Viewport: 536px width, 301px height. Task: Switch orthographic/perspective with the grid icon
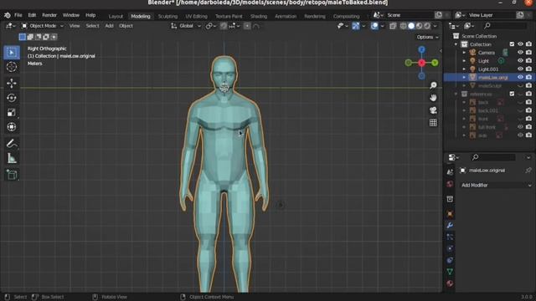433,123
